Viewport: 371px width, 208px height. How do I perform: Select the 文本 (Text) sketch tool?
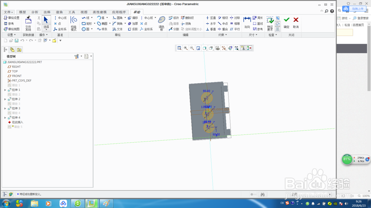coord(118,29)
